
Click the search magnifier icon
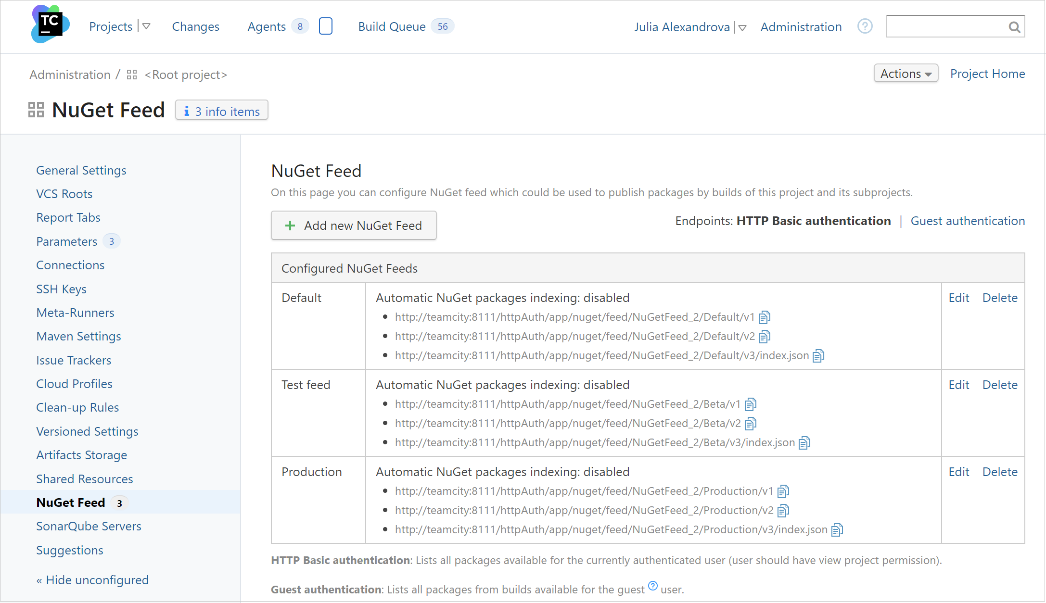1014,27
